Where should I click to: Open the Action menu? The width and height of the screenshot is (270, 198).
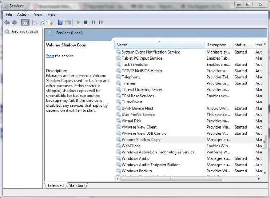[23, 14]
